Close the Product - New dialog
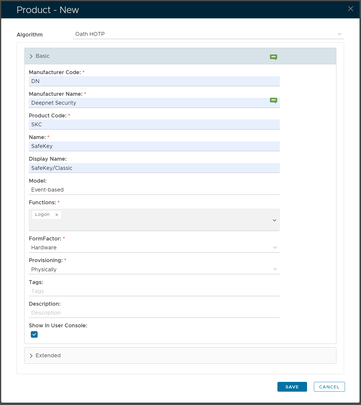The height and width of the screenshot is (405, 361). pos(350,9)
